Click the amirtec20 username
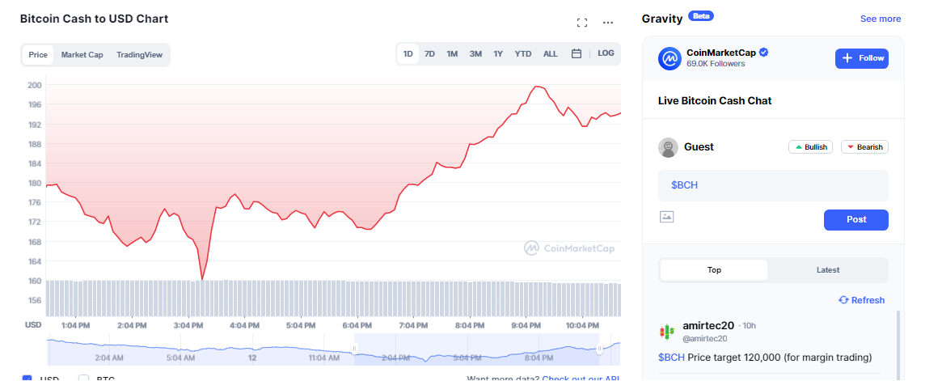This screenshot has width=942, height=381. 708,326
